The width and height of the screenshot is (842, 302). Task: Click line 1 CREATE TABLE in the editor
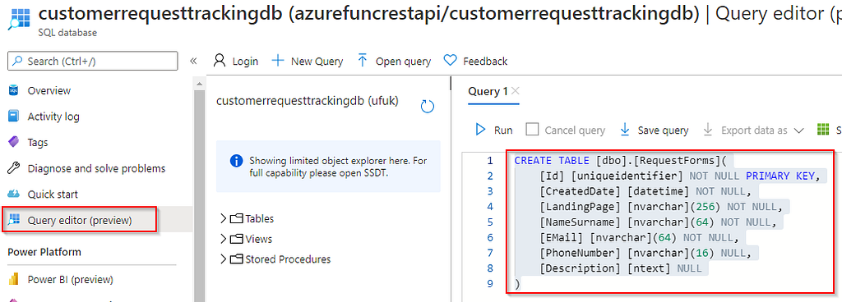620,160
